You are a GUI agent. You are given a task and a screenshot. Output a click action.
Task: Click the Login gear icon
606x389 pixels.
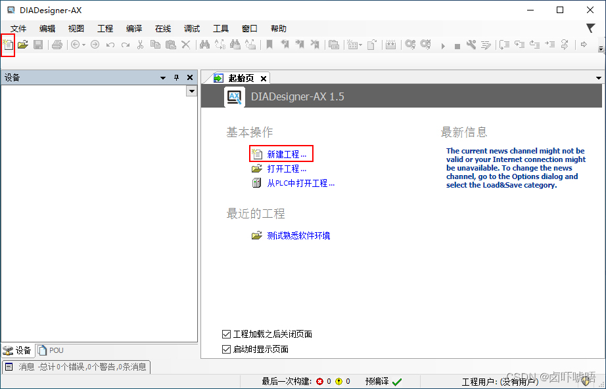coord(410,45)
